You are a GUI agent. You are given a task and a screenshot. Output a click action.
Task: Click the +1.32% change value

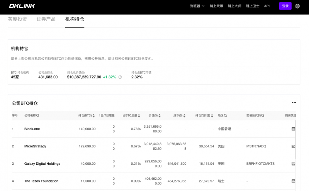coord(110,77)
